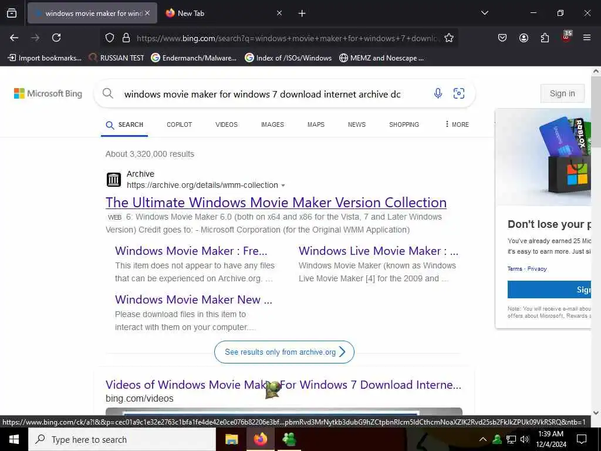Open Extensions puzzle icon
Image resolution: width=601 pixels, height=451 pixels.
545,38
